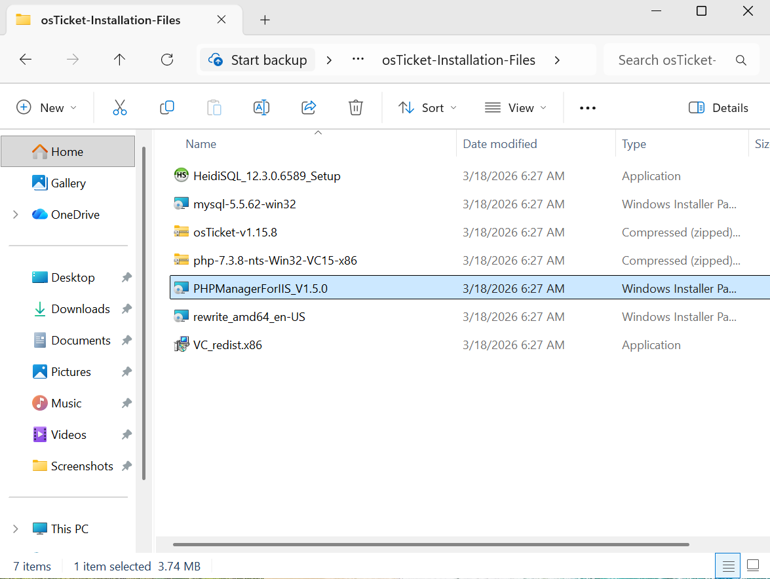770x579 pixels.
Task: Open the See more three-dots toolbar menu
Action: tap(587, 108)
